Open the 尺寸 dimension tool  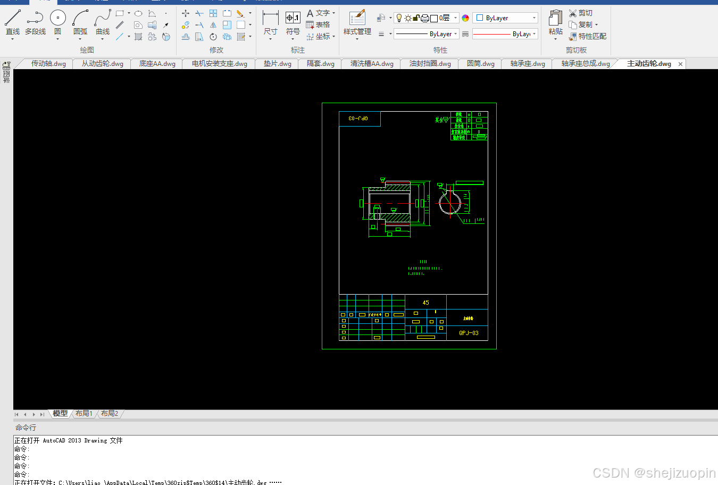(x=271, y=23)
